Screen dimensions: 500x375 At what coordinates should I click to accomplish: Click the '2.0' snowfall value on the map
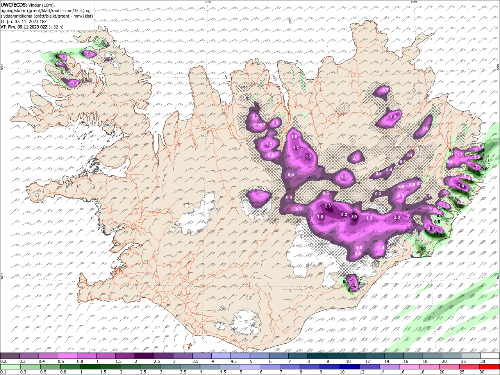[x=397, y=217]
